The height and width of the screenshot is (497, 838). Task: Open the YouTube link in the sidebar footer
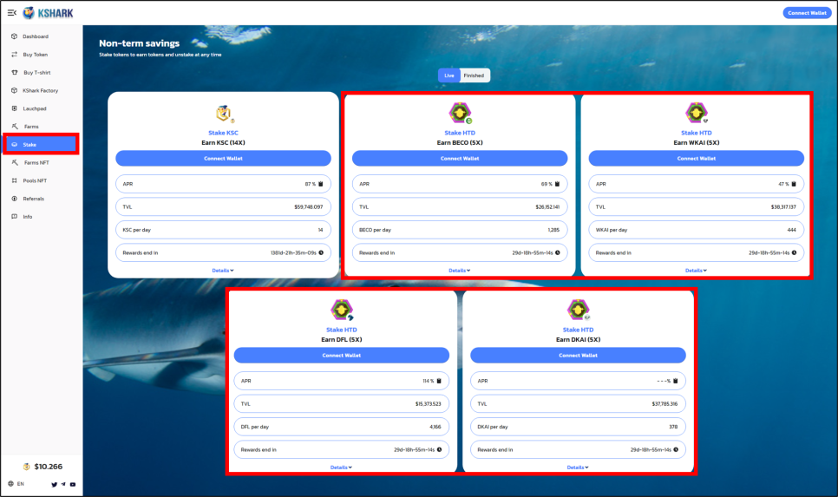[73, 484]
